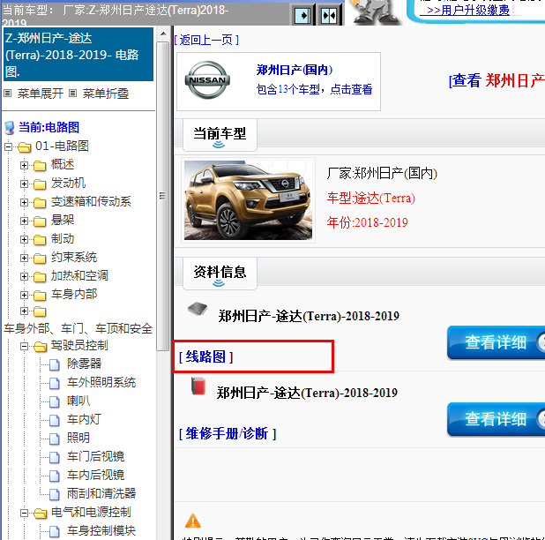Click the 菜单展开 menu expand icon
Viewport: 545px width, 540px height.
point(8,94)
